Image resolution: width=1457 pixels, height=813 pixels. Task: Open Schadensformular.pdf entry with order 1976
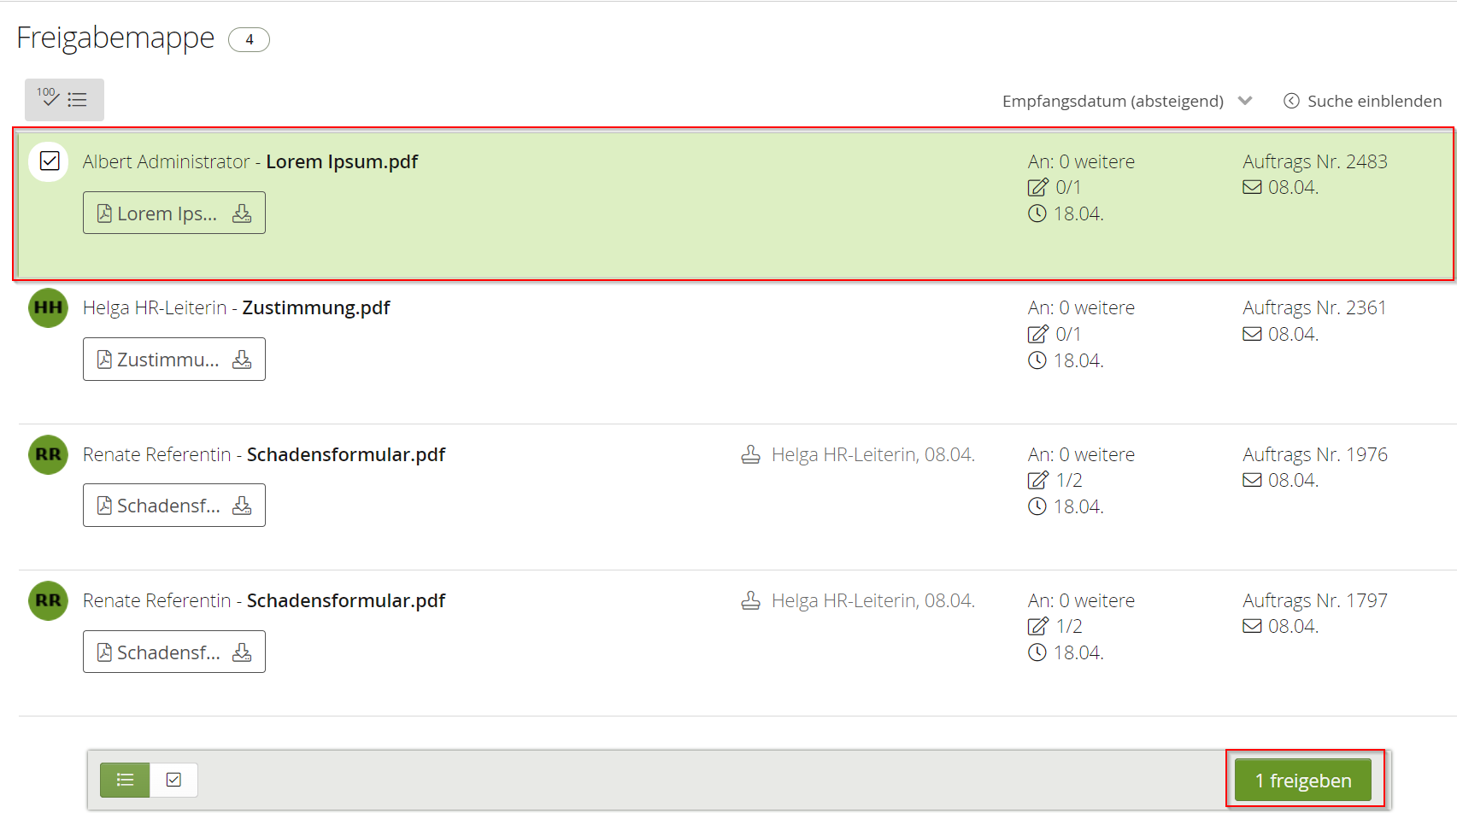click(346, 454)
